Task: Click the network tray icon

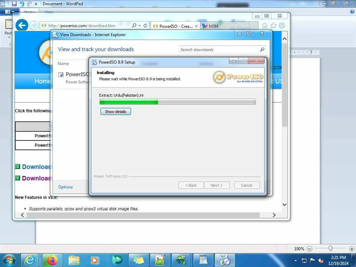Action: point(304,260)
